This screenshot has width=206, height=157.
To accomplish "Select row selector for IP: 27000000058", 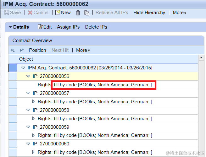I will tap(13, 110).
